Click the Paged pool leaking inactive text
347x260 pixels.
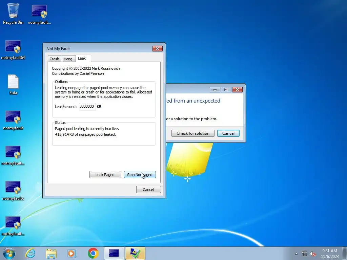[x=87, y=129]
